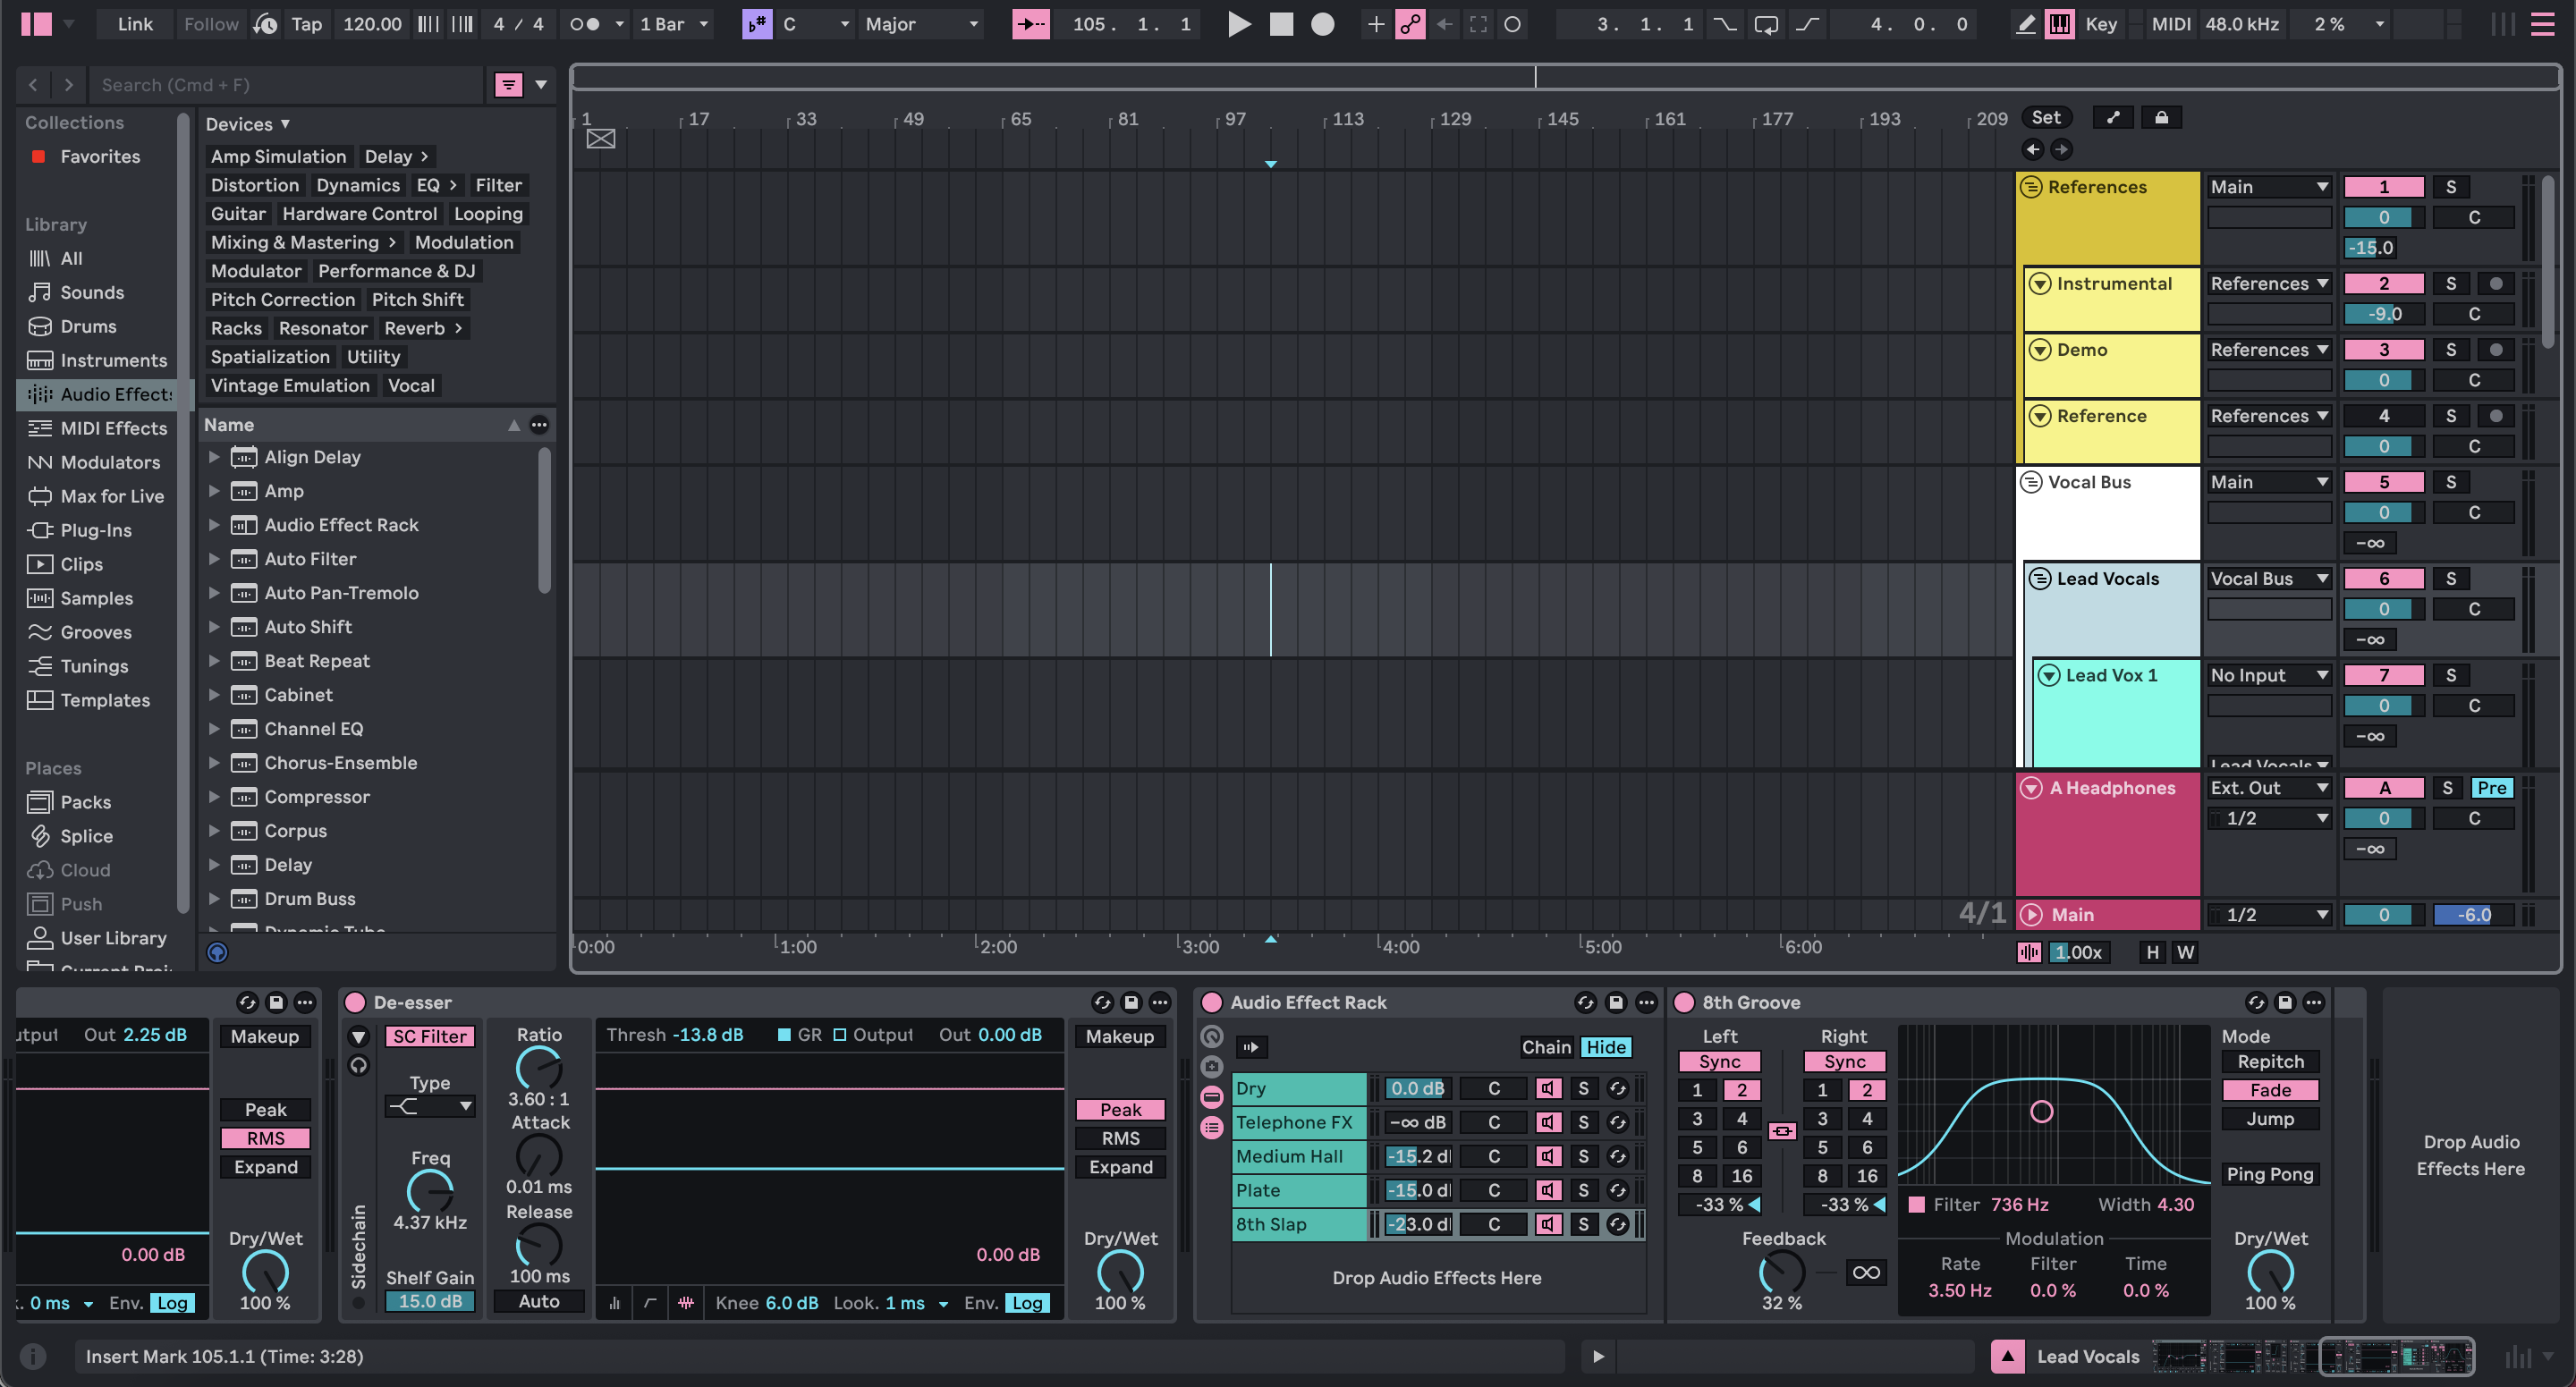The width and height of the screenshot is (2576, 1387).
Task: Open the Reverb device category
Action: (x=415, y=328)
